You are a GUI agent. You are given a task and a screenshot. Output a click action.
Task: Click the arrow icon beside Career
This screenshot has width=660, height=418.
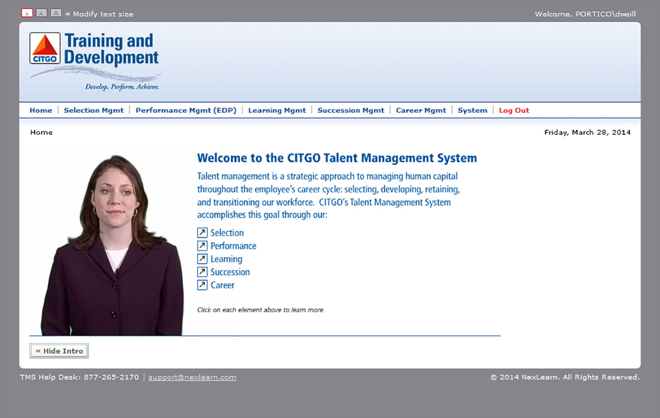click(202, 285)
